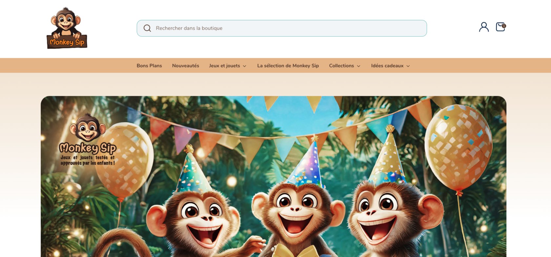The width and height of the screenshot is (551, 257).
Task: Visit La sélection de Monkey Sip
Action: pyautogui.click(x=288, y=66)
